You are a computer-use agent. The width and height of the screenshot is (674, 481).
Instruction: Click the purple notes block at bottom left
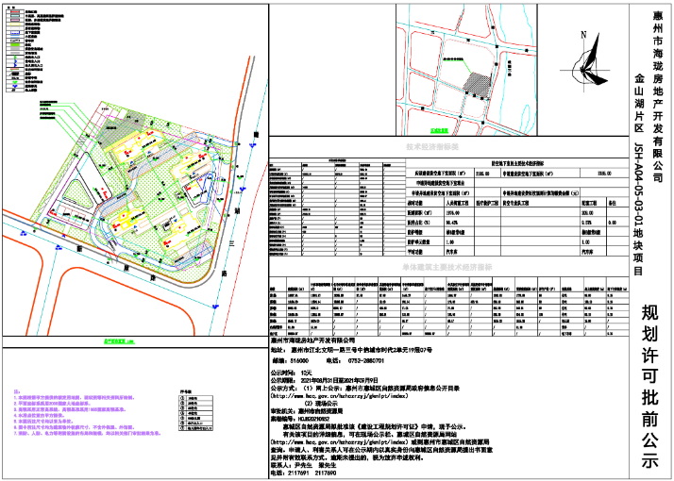pos(88,412)
